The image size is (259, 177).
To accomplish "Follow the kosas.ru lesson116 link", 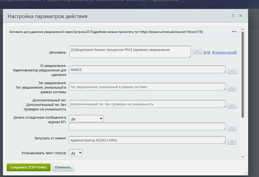I will [171, 31].
